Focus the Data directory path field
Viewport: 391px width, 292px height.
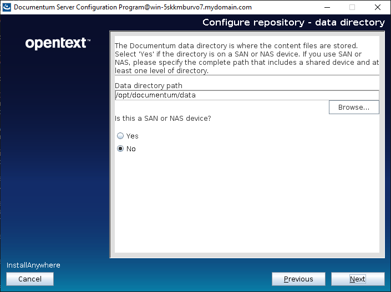click(246, 95)
